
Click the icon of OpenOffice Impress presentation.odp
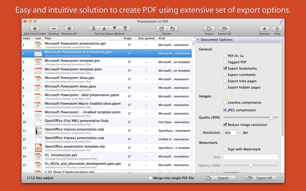pos(38,131)
